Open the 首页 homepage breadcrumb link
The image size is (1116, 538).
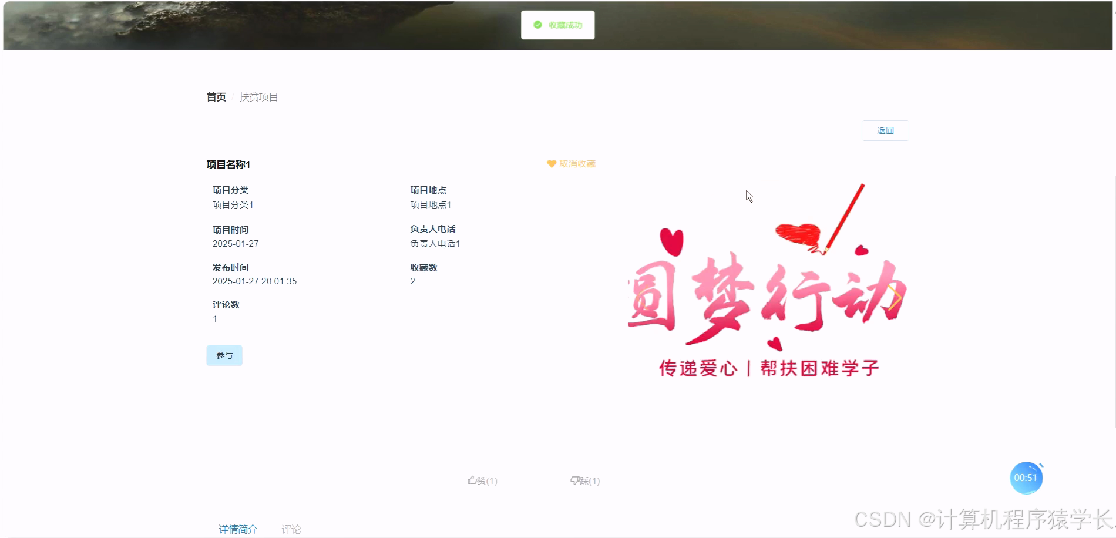(x=216, y=97)
